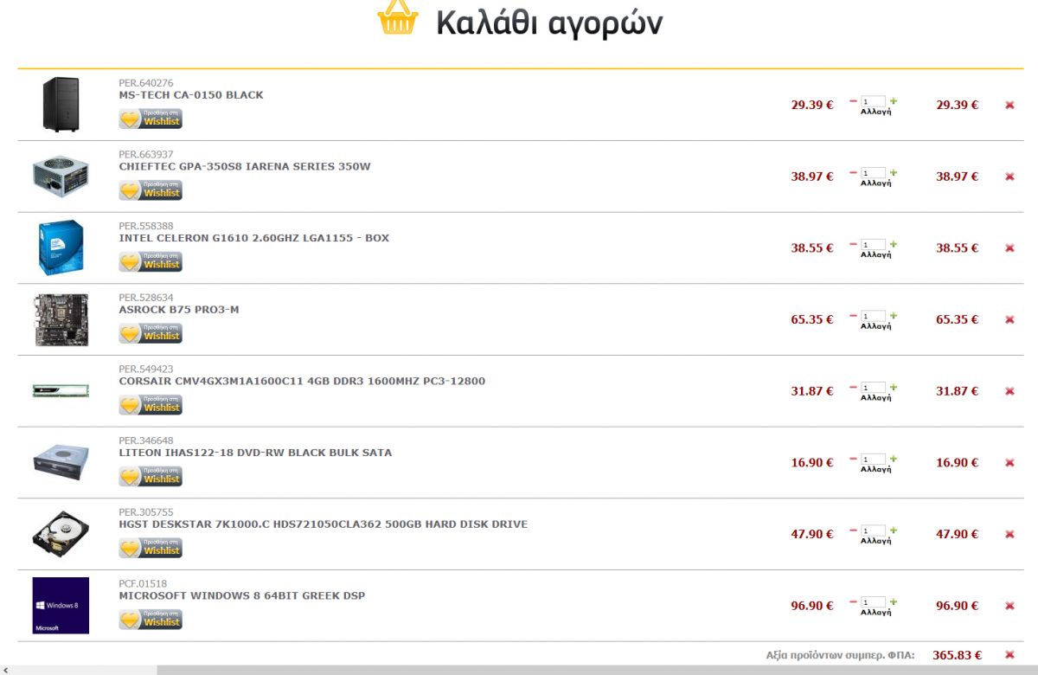Increase quantity of INTEL CELERON G1610
The height and width of the screenshot is (675, 1038).
(894, 245)
